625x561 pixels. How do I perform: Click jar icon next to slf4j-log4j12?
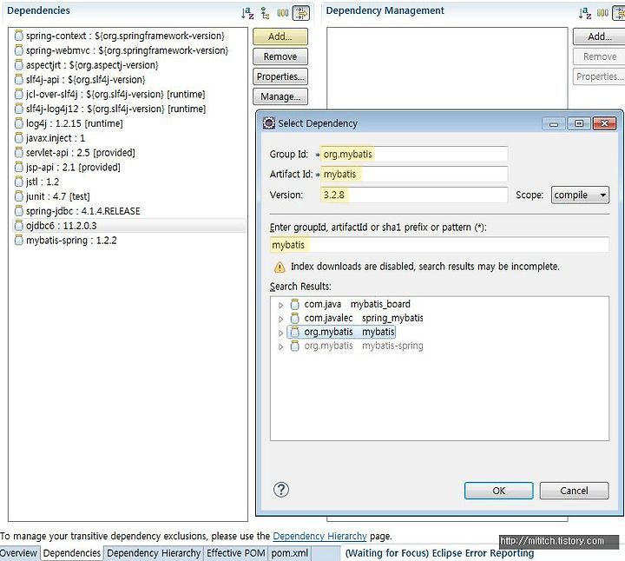click(18, 109)
